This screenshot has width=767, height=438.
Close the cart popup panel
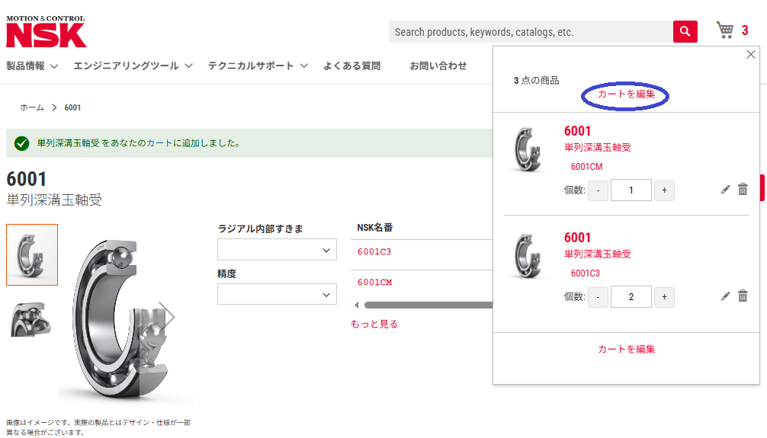coord(750,54)
